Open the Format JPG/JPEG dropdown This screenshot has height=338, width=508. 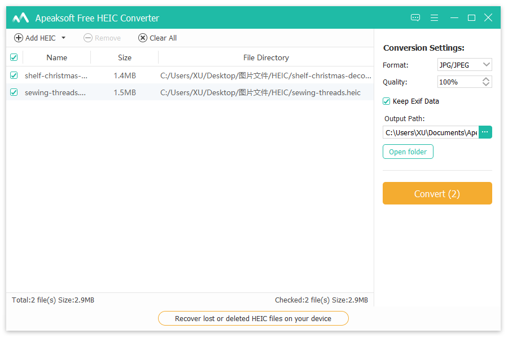[x=465, y=65]
